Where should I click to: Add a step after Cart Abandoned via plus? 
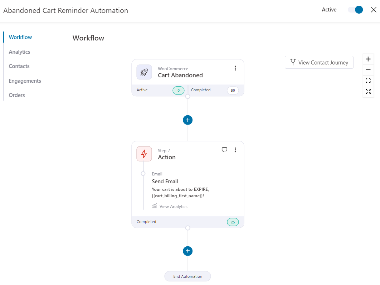coord(187,120)
